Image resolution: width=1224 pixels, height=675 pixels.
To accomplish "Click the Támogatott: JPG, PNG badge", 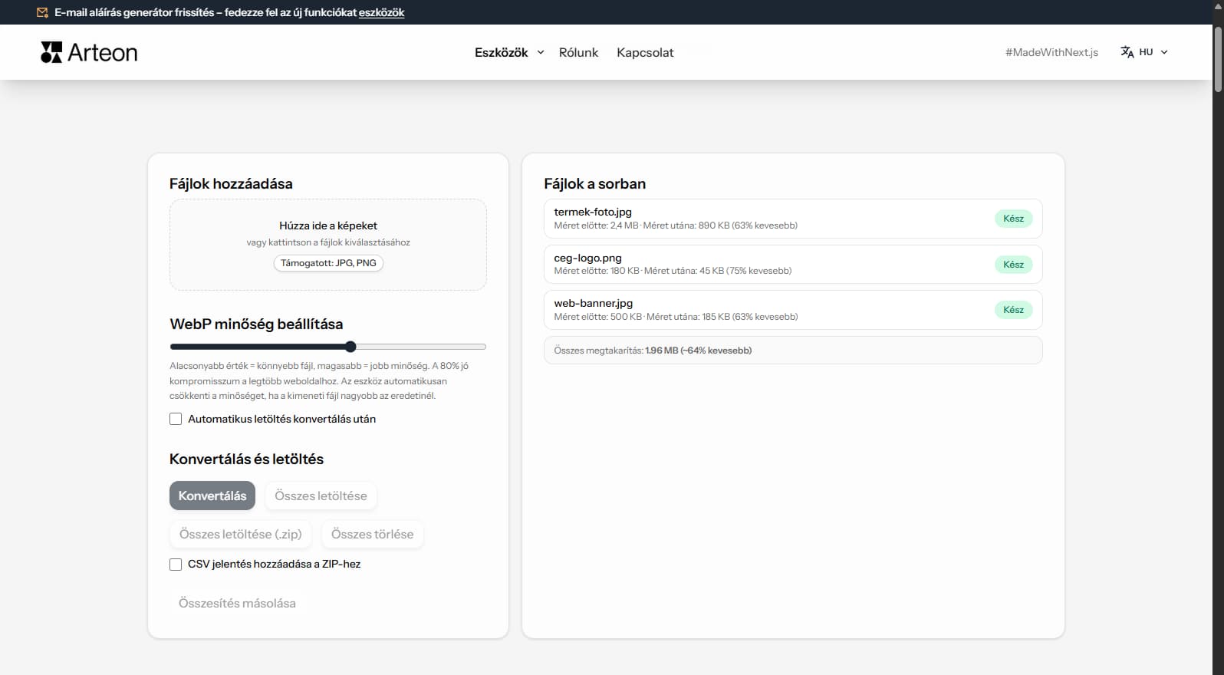I will point(328,263).
